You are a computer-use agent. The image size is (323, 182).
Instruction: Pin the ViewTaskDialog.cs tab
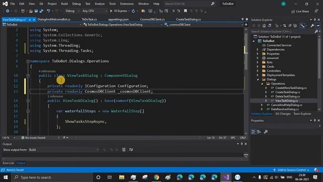[x=30, y=20]
